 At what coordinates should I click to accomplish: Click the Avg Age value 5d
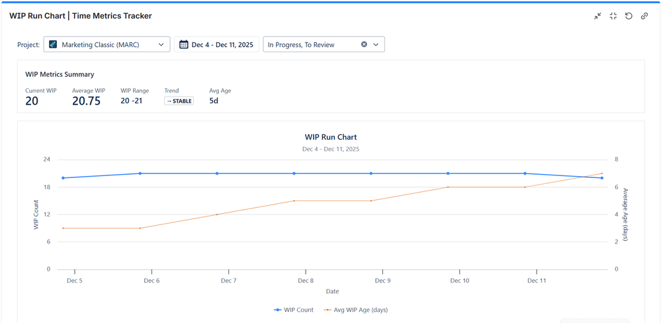214,101
